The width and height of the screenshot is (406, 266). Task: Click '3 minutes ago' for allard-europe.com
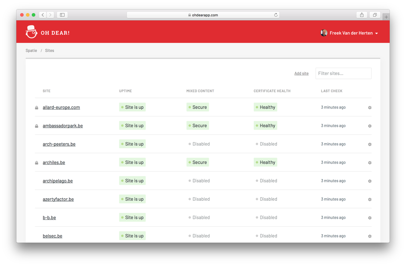pyautogui.click(x=333, y=107)
